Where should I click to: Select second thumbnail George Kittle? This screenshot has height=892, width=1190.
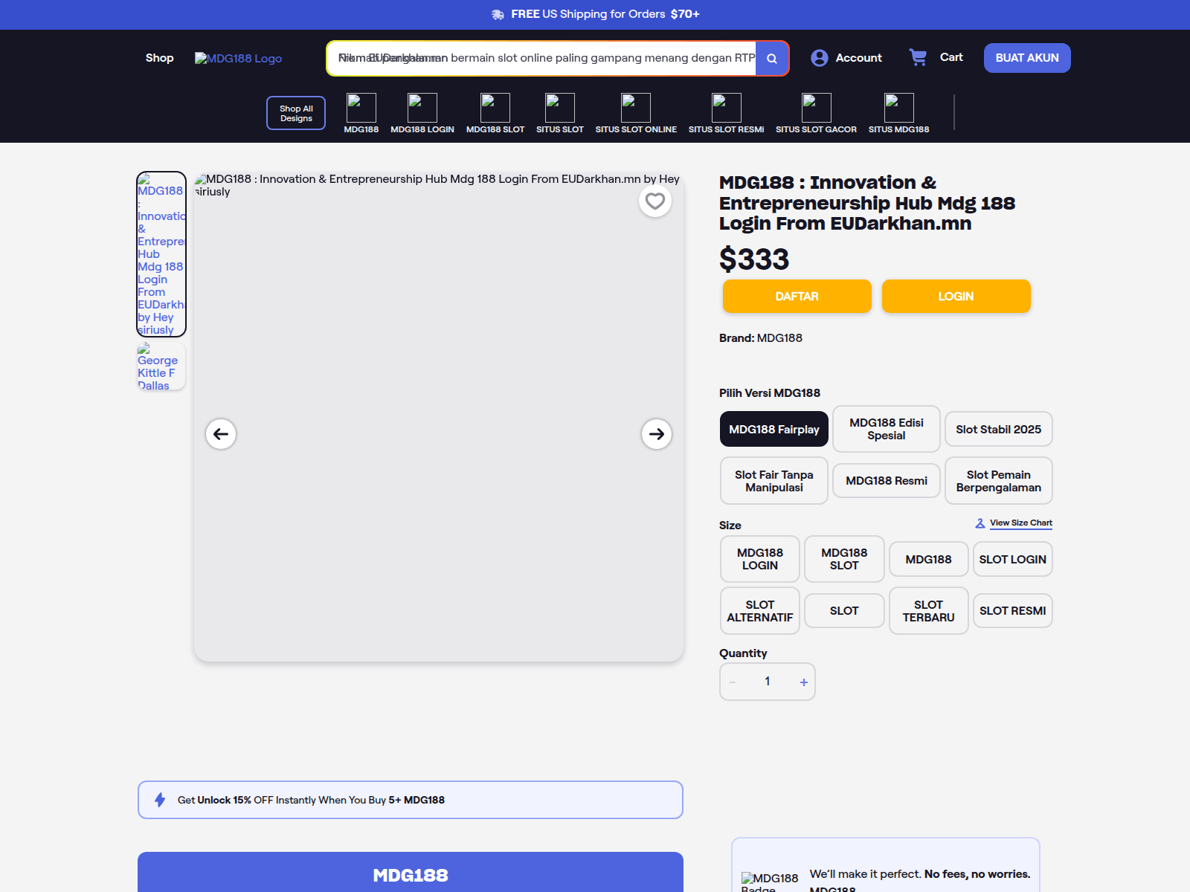161,366
